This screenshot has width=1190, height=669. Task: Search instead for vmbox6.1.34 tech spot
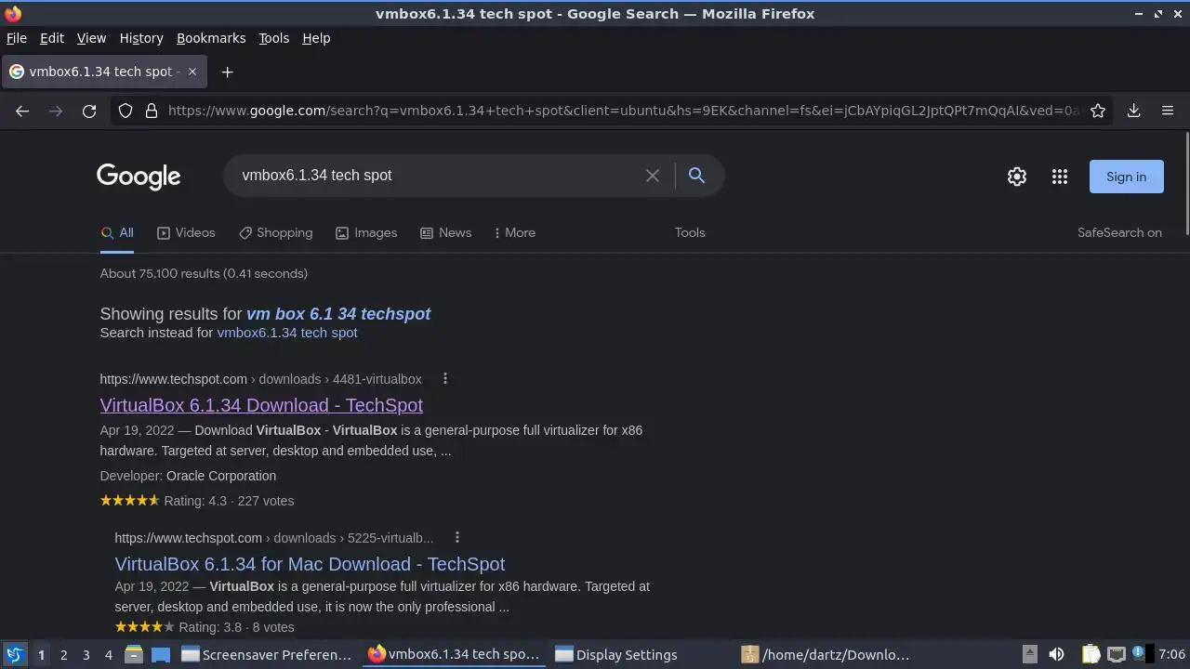click(x=287, y=333)
